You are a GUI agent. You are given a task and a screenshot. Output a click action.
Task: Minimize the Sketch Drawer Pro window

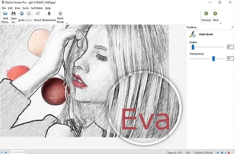tap(210, 2)
